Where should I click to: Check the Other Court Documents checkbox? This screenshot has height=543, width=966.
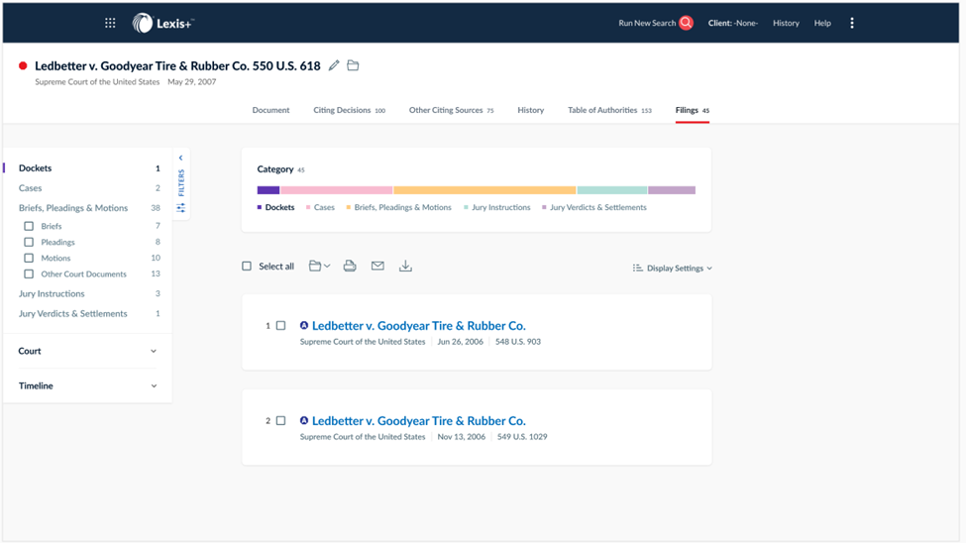pyautogui.click(x=29, y=274)
